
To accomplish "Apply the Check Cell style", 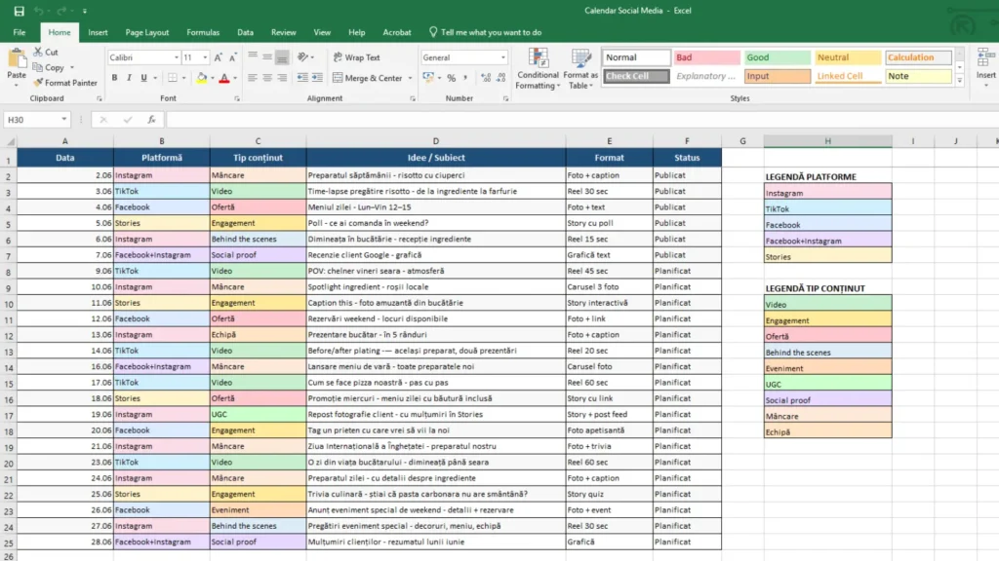I will (x=636, y=76).
